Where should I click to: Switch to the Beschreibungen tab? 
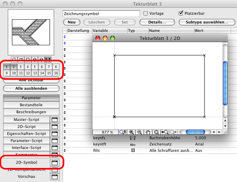pos(31,112)
